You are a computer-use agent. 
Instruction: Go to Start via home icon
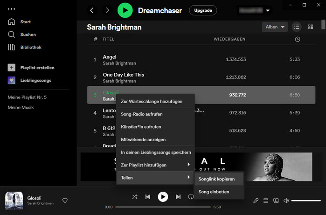(x=12, y=21)
